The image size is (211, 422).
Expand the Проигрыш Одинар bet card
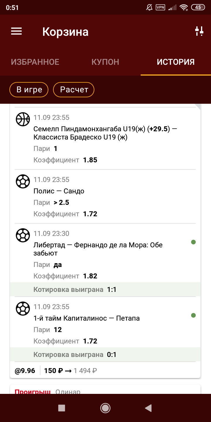pyautogui.click(x=105, y=390)
